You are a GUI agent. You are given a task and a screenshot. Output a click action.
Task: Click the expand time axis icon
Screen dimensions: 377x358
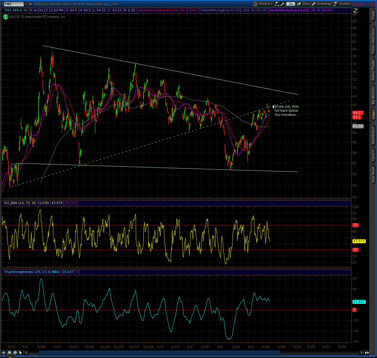tap(367, 353)
